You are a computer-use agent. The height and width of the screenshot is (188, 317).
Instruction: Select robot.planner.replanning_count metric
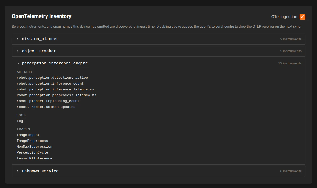[48, 101]
